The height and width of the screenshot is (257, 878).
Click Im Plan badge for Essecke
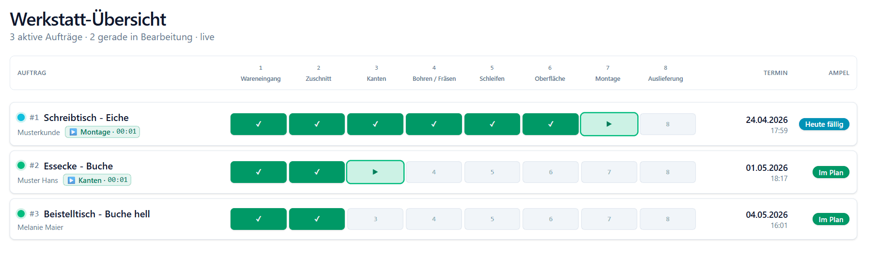click(831, 172)
